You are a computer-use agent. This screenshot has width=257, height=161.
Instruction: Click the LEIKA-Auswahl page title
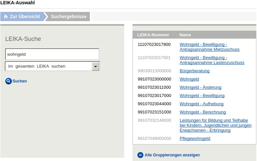coord(18,3)
